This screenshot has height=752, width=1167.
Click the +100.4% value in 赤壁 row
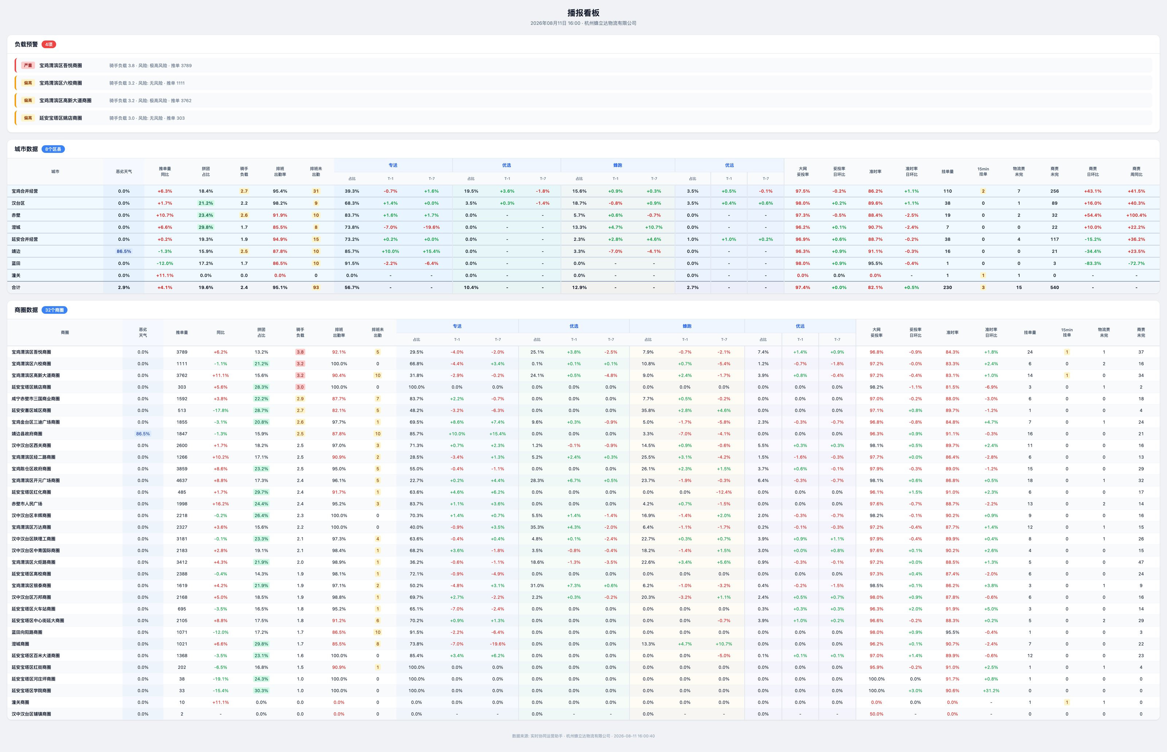click(1136, 215)
